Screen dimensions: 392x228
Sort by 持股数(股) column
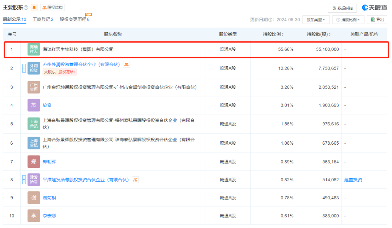(x=319, y=34)
